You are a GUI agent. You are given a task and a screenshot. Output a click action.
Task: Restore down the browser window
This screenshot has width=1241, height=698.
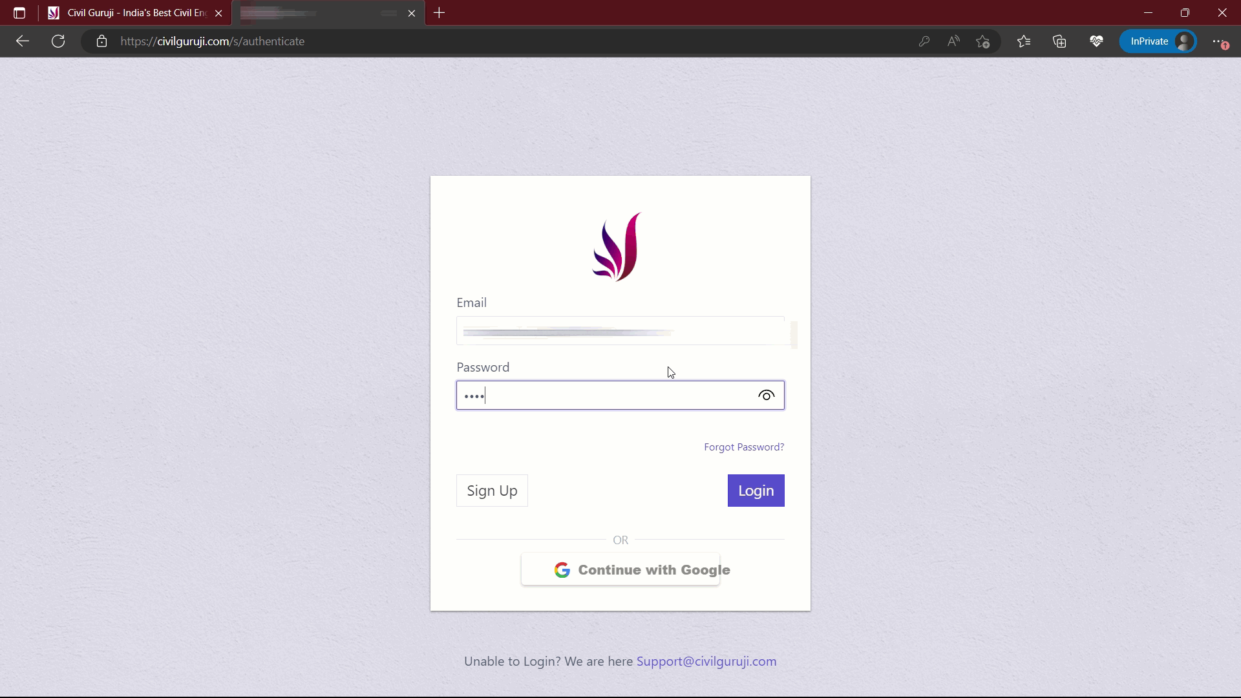[x=1185, y=13]
